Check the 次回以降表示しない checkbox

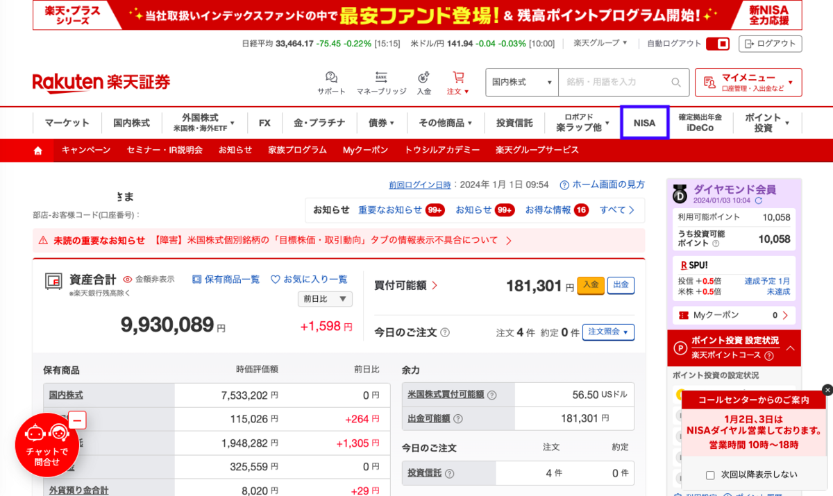[x=710, y=475]
